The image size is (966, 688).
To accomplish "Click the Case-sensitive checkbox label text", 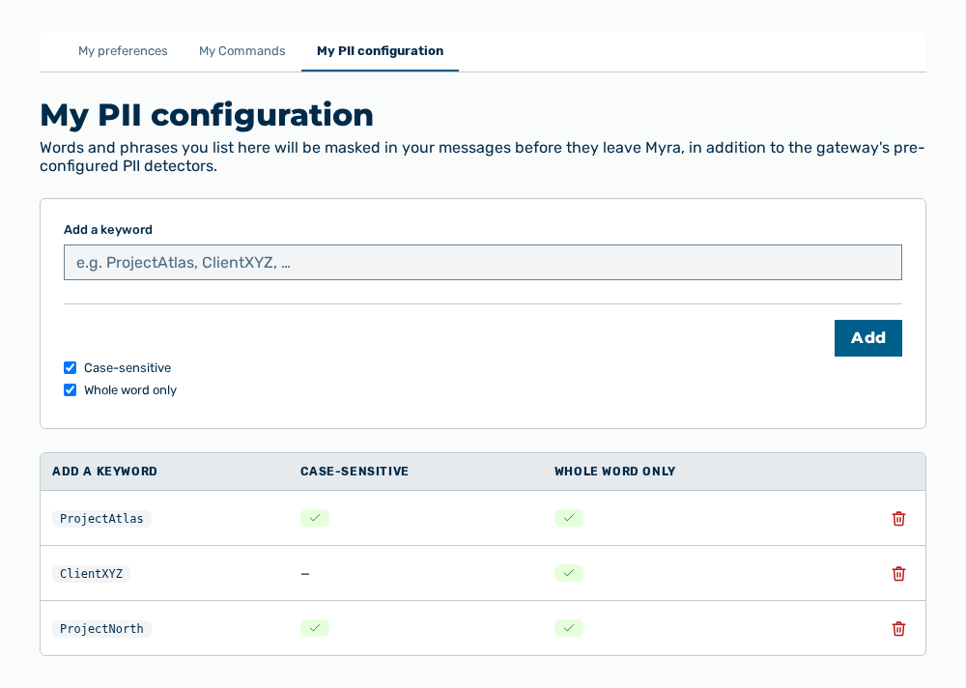I will (128, 368).
